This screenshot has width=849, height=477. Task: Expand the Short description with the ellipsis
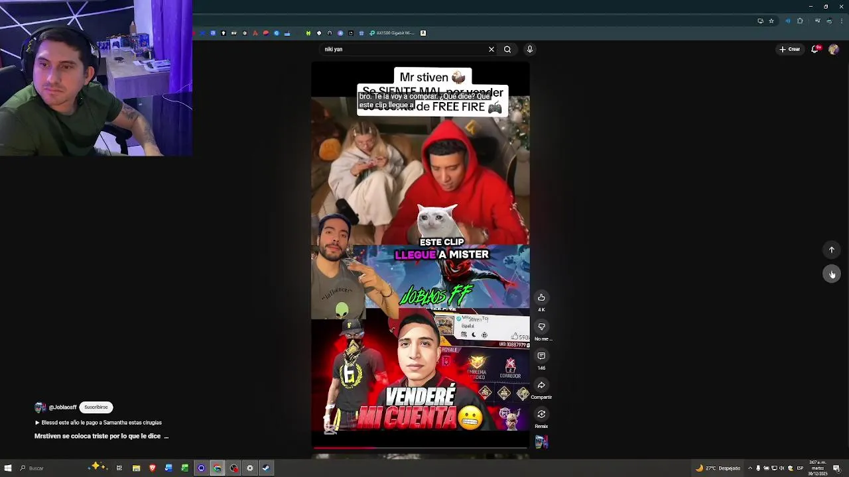coord(166,437)
